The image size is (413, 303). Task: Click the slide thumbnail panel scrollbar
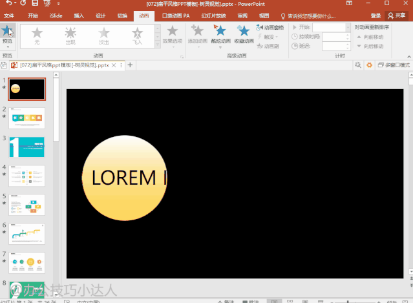56,110
